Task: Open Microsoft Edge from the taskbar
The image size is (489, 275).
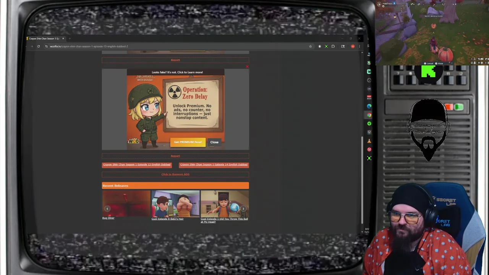Action: (x=369, y=106)
